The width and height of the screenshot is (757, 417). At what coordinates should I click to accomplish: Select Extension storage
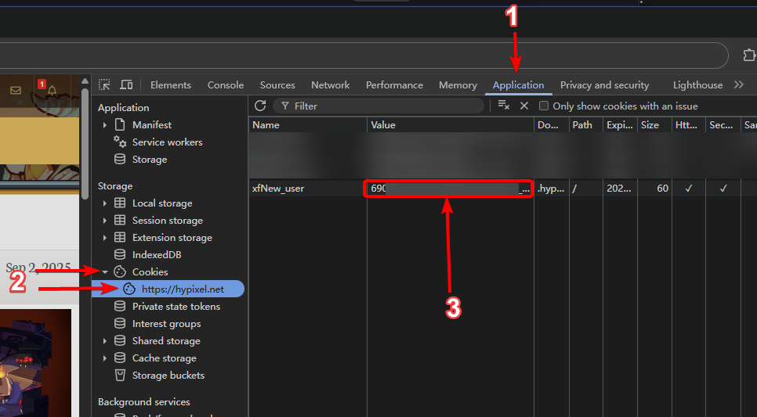point(172,238)
